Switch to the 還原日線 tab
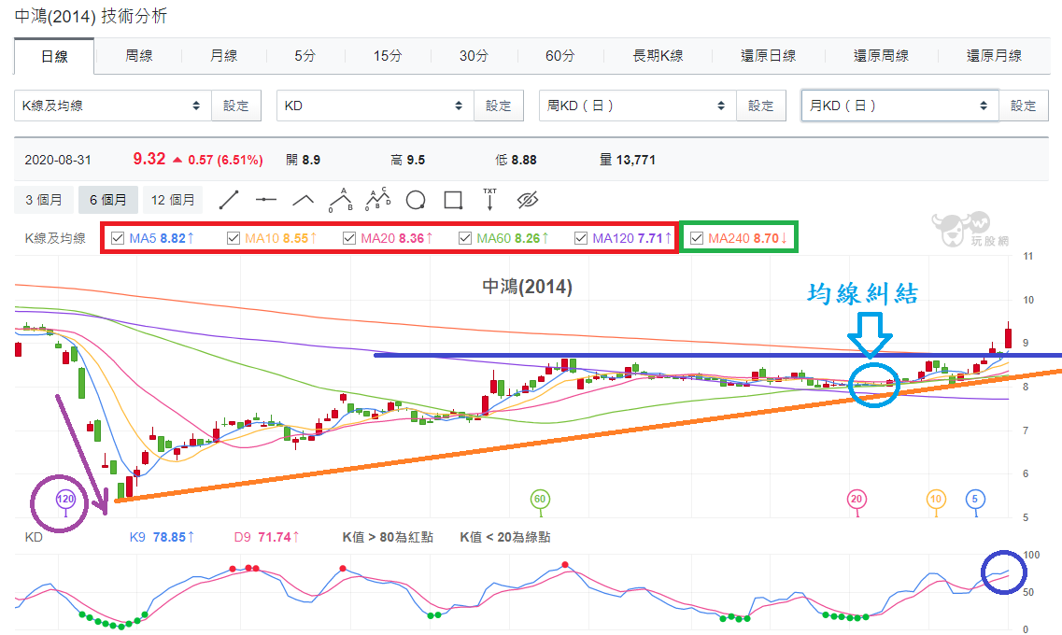Image resolution: width=1062 pixels, height=635 pixels. 768,56
